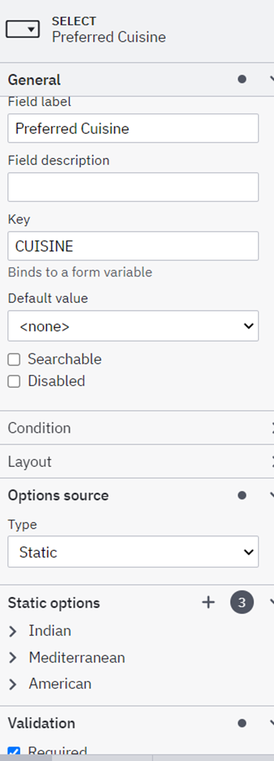Add a new static option with plus icon
The height and width of the screenshot is (761, 274).
208,602
